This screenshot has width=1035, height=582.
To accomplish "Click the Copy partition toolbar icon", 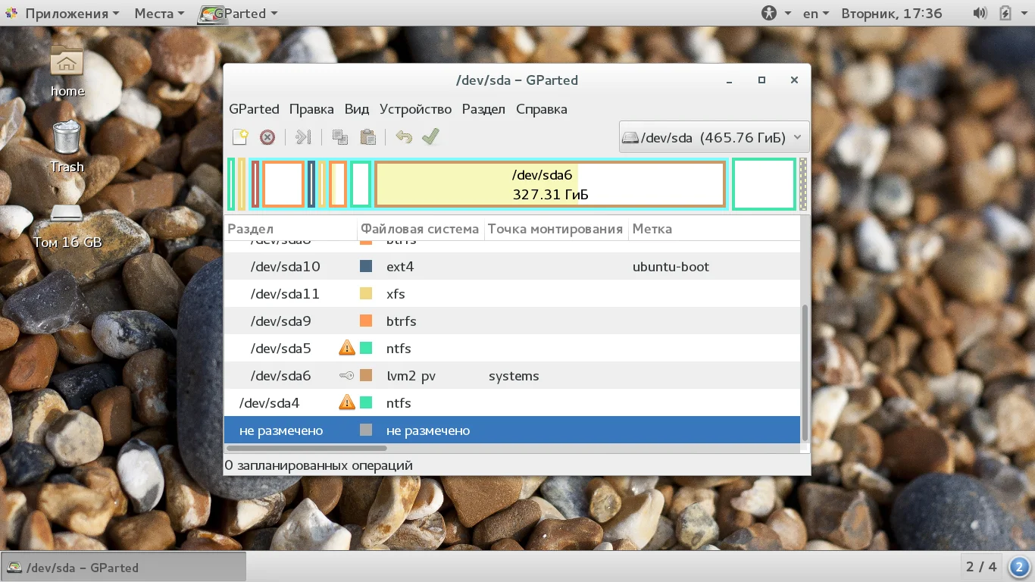I will click(340, 137).
